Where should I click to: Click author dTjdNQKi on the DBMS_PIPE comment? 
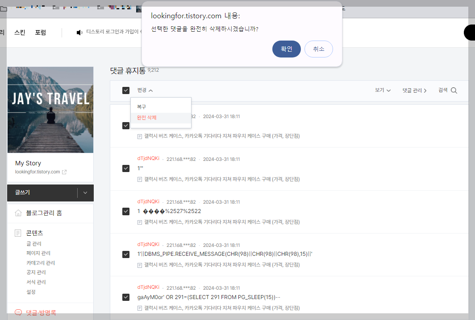(148, 244)
